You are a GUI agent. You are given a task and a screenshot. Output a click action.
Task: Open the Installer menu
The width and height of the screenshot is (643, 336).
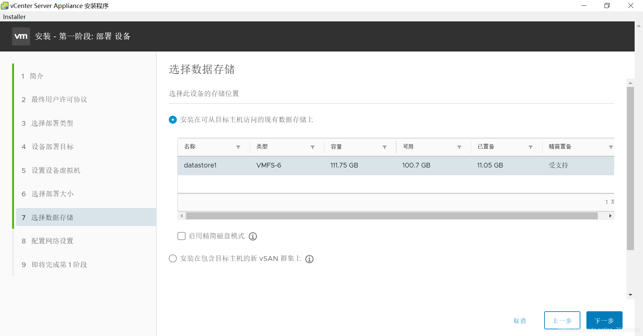pos(14,17)
